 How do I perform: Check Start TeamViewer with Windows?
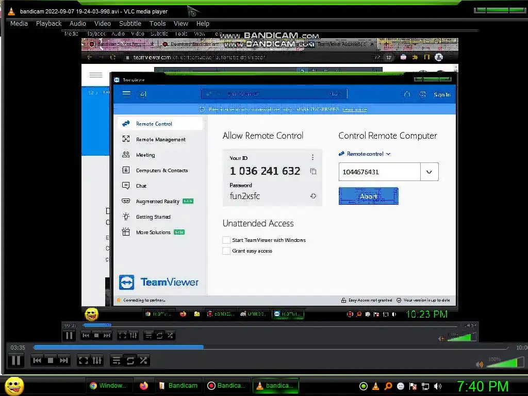tap(226, 240)
